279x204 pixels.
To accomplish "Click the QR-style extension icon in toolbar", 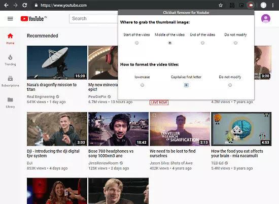I will tap(232, 6).
